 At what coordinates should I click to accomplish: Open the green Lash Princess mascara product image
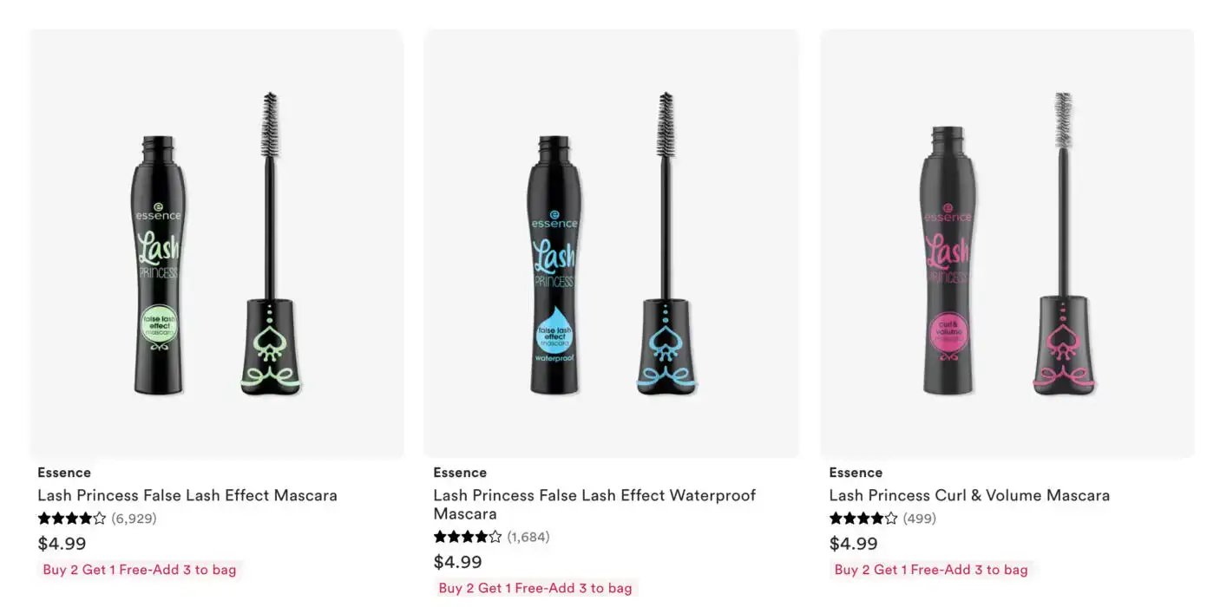pos(216,244)
